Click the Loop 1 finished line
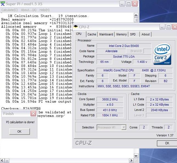Image resolution: width=177 pixels, height=163 pixels. pos(38,34)
